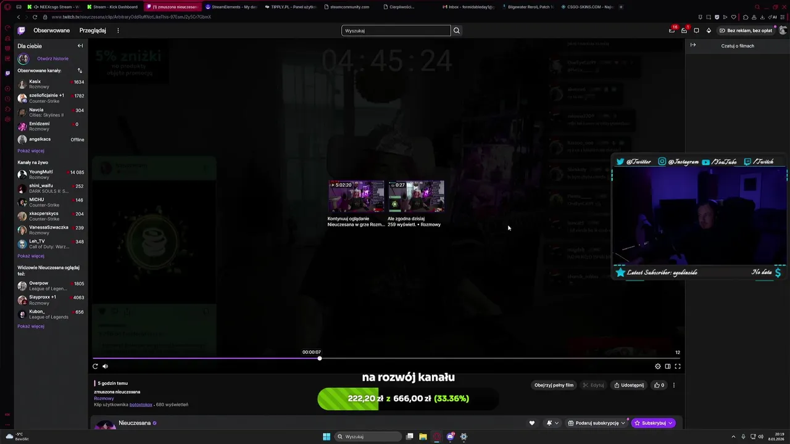
Task: Open the Podaruj subskrypcję dropdown
Action: (x=596, y=423)
